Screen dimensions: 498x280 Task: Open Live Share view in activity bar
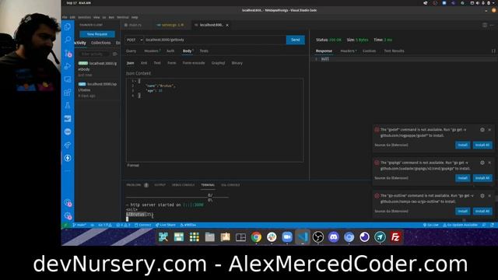point(68,145)
